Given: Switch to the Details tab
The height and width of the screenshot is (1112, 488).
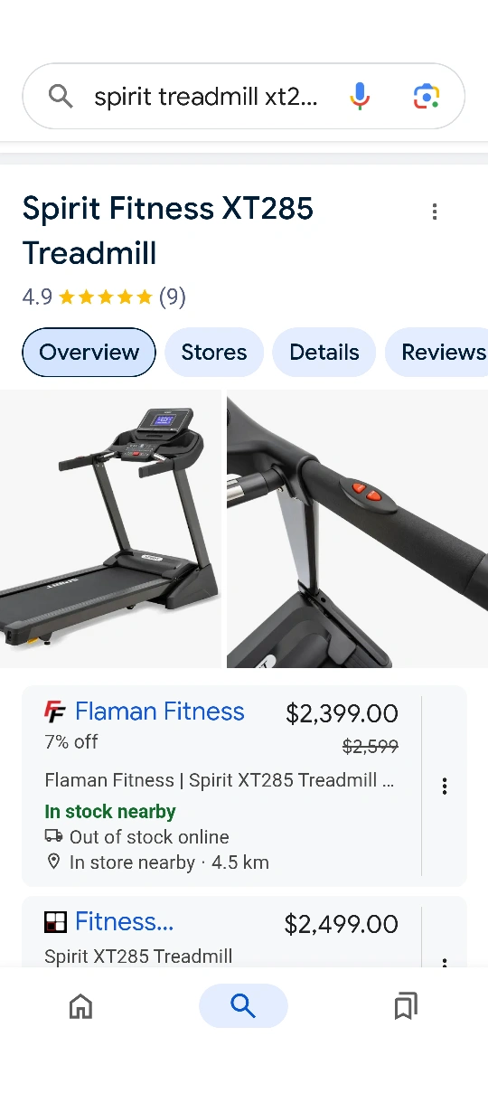Looking at the screenshot, I should [x=324, y=353].
